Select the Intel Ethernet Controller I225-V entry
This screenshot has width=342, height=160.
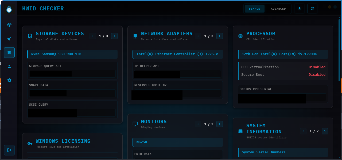click(x=178, y=54)
